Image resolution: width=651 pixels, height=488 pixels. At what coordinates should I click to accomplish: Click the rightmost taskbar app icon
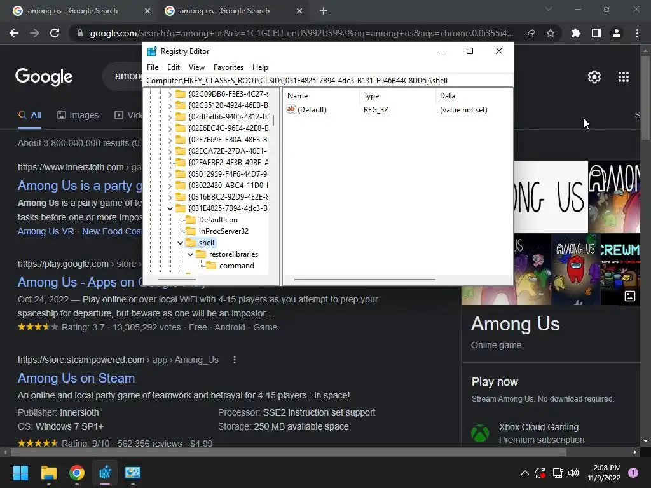click(x=133, y=473)
